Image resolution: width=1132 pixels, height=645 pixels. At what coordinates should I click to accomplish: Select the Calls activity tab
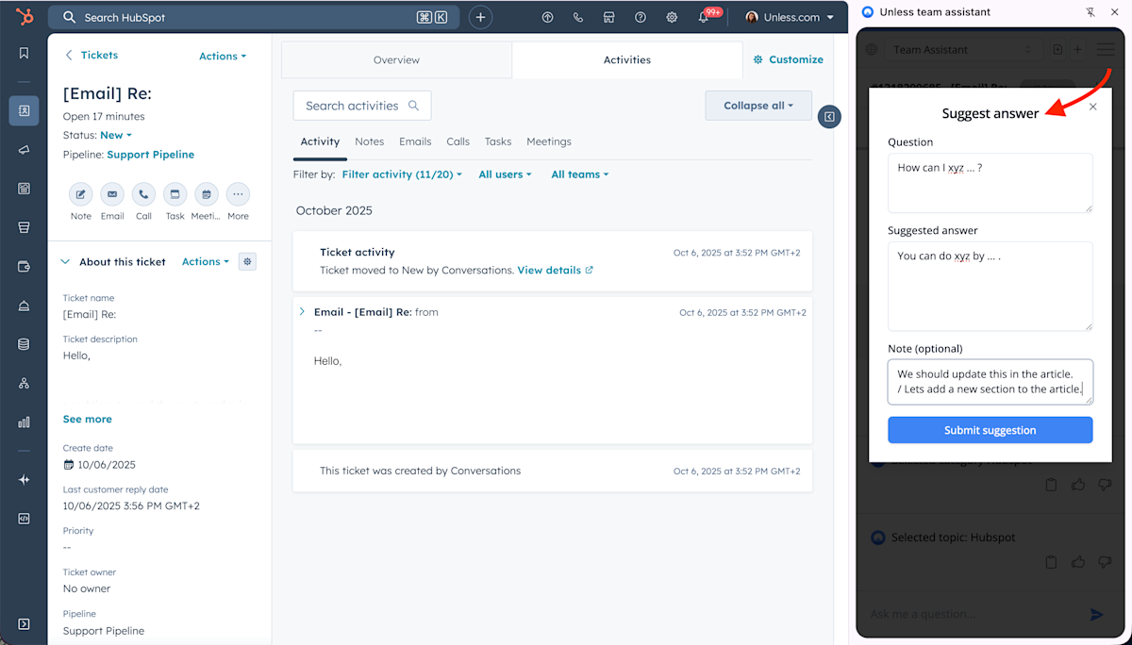coord(458,141)
